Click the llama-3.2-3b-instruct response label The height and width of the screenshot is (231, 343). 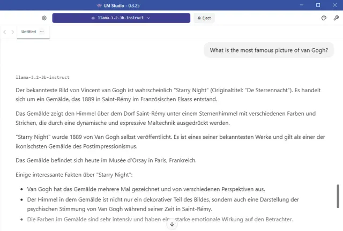(x=42, y=78)
